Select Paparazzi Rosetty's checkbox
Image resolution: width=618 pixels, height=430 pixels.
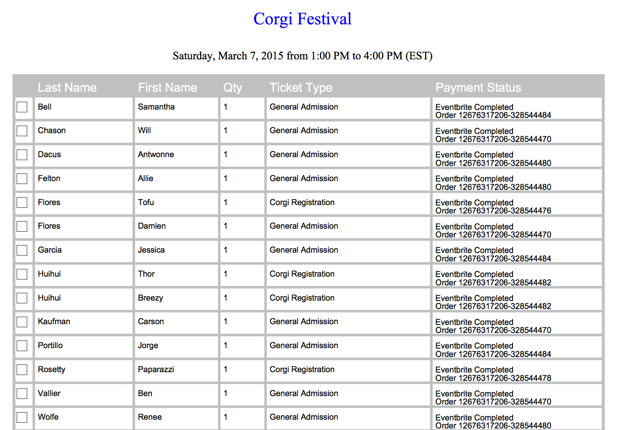pyautogui.click(x=22, y=370)
